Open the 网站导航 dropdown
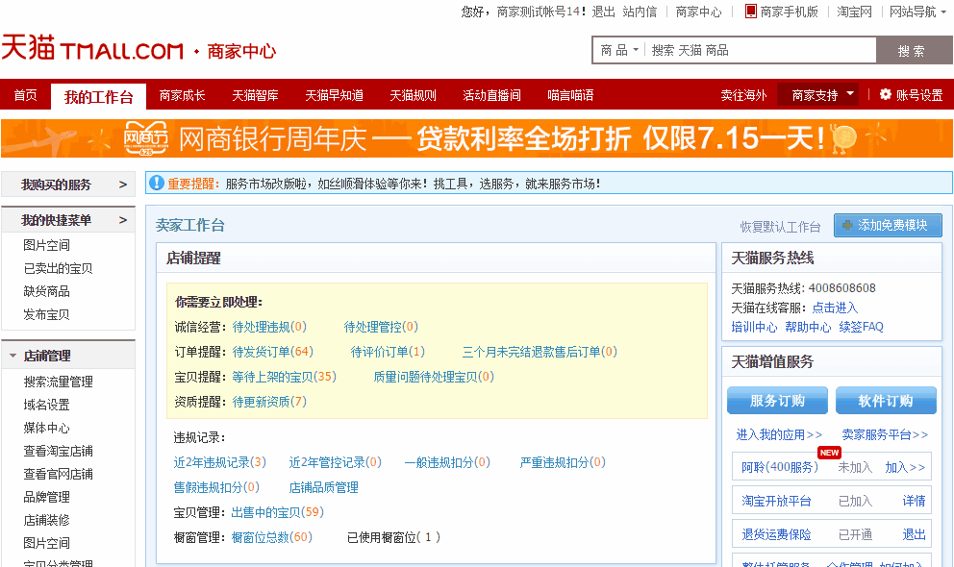Screen dimensions: 954x567 point(918,12)
